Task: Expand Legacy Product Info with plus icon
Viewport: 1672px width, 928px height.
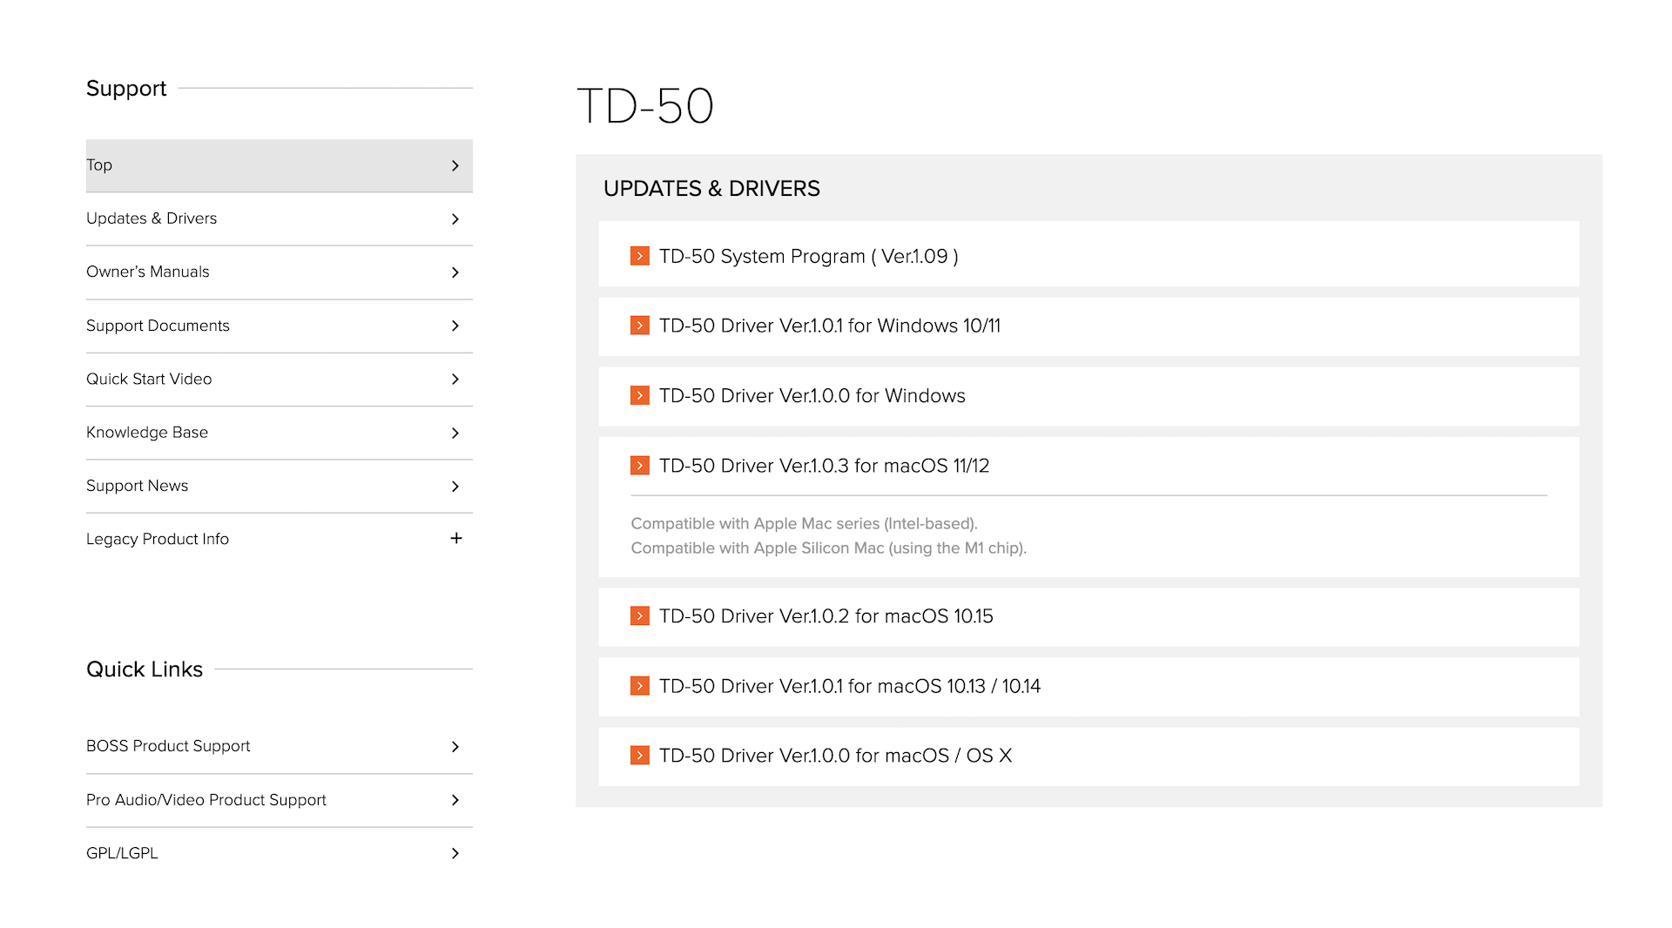Action: [455, 539]
